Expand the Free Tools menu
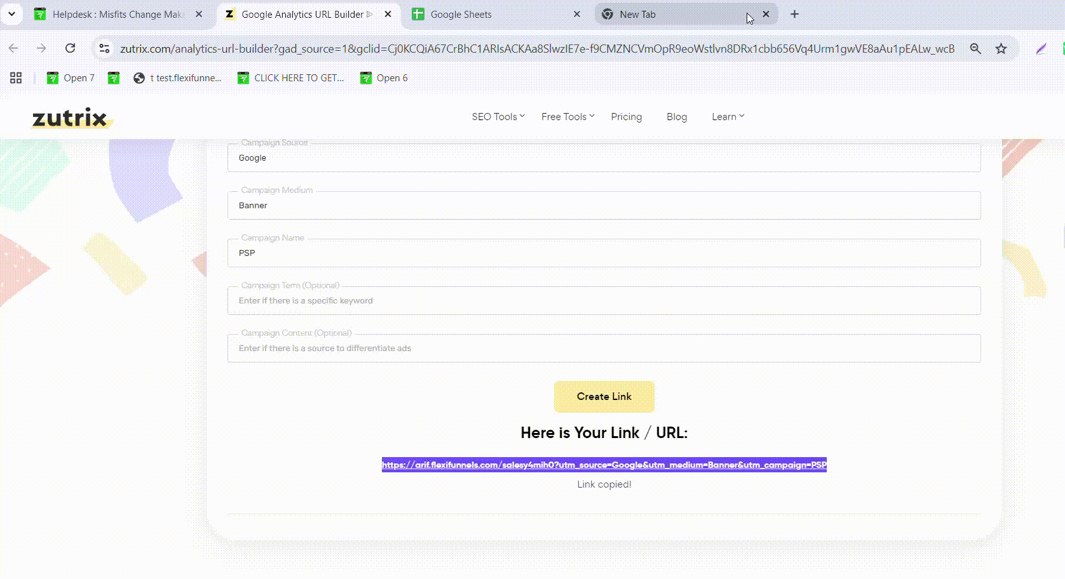This screenshot has height=579, width=1065. (x=568, y=117)
